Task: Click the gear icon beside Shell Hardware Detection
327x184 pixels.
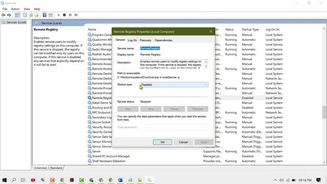Action: click(90, 161)
